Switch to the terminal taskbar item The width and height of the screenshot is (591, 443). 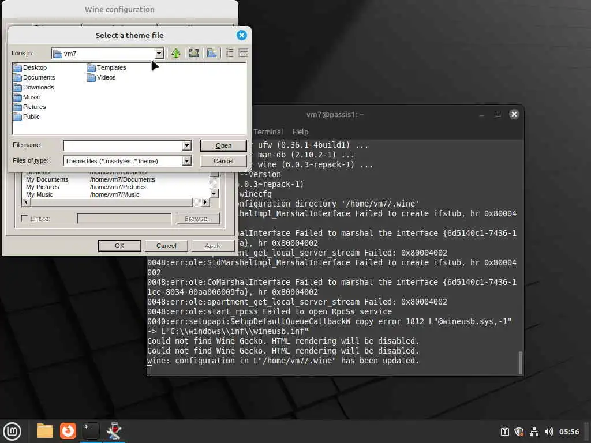point(91,431)
